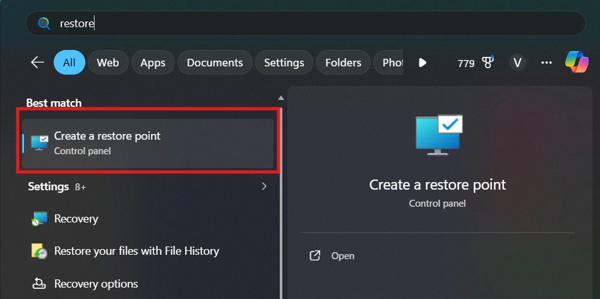Viewport: 600px width, 299px height.
Task: Switch to the Documents filter tab
Action: pos(215,63)
